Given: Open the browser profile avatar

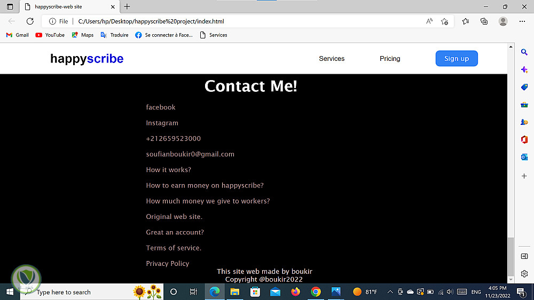Looking at the screenshot, I should pos(503,21).
